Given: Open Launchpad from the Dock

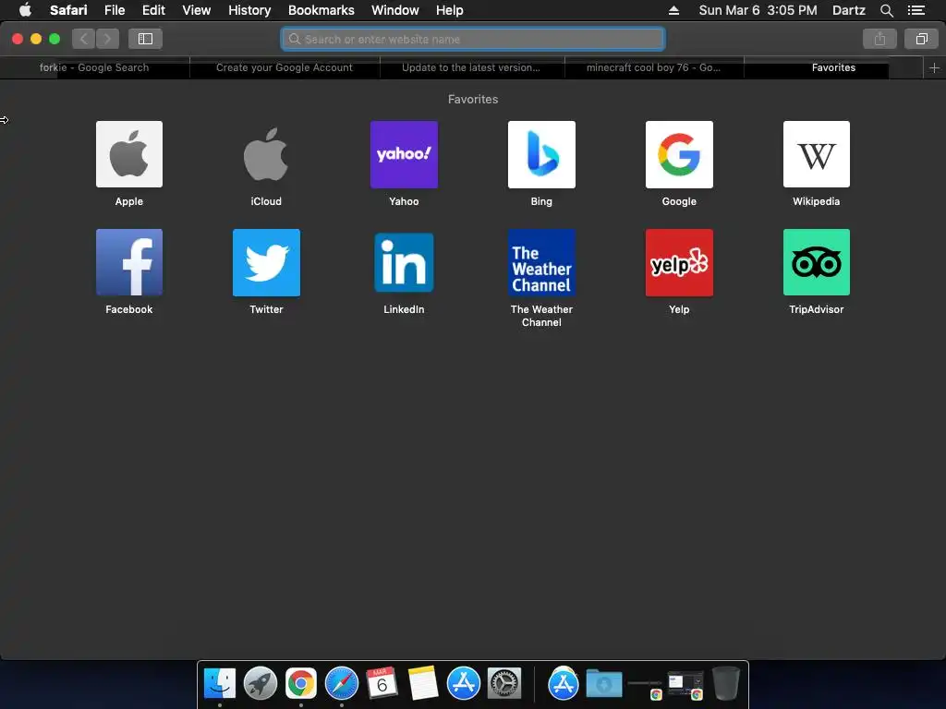Looking at the screenshot, I should pos(260,683).
